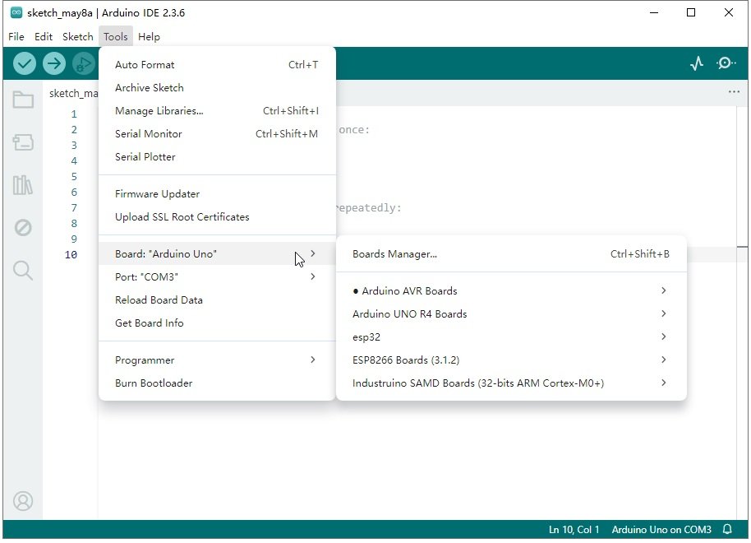Select Archive Sketch menu entry
Screen dimensions: 751x543
pos(217,88)
